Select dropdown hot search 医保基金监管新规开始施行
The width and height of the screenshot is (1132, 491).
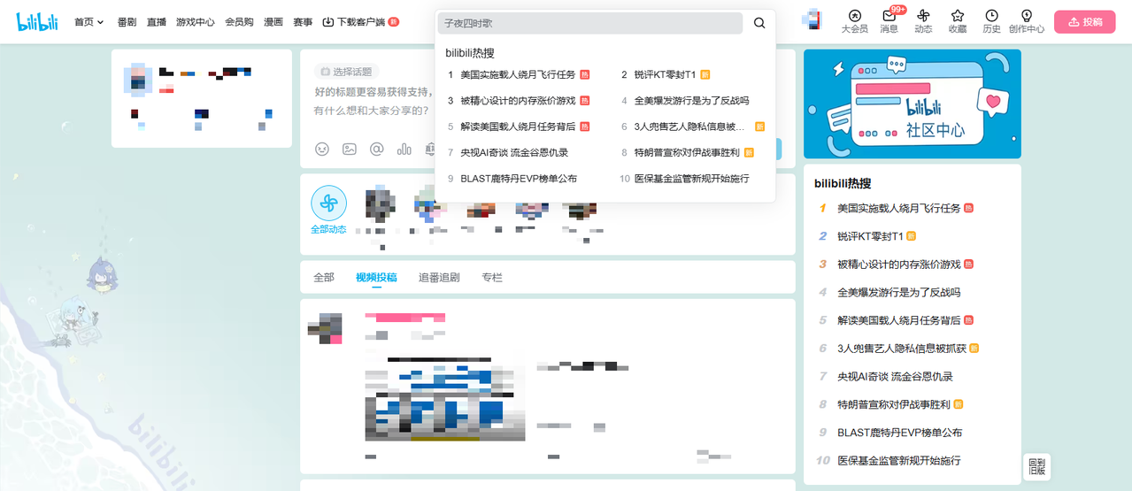[x=691, y=178]
